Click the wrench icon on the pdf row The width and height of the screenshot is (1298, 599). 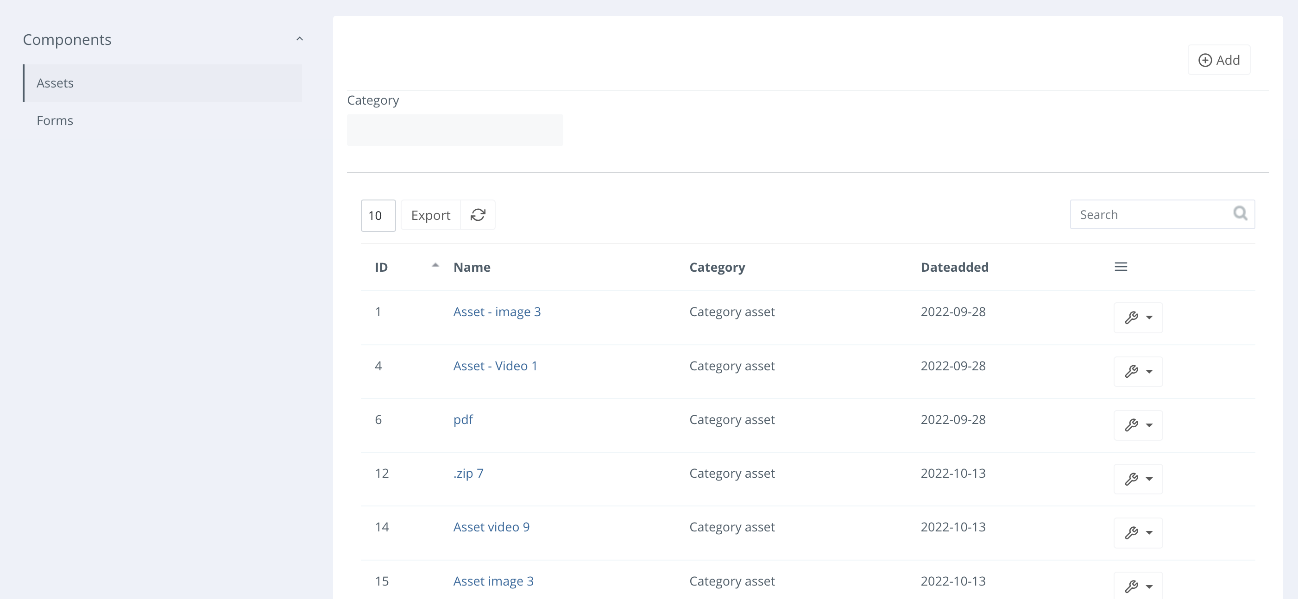[x=1133, y=425]
